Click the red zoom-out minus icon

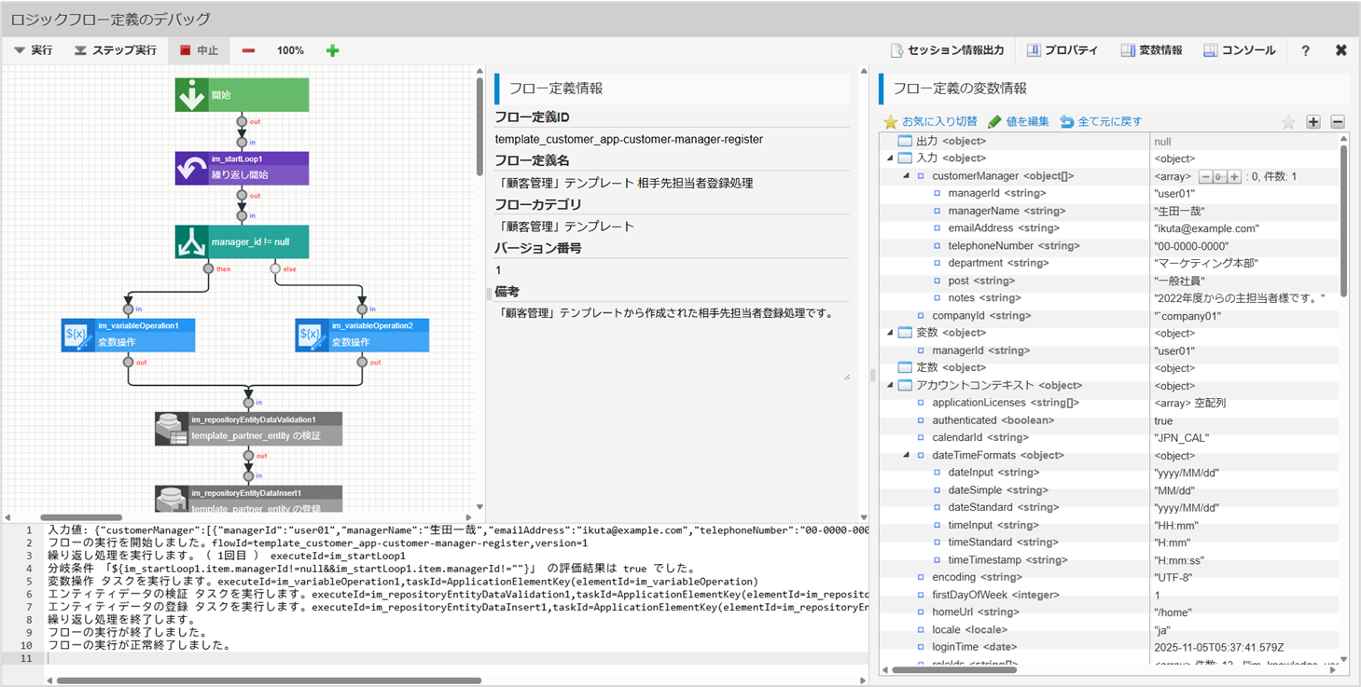point(248,50)
